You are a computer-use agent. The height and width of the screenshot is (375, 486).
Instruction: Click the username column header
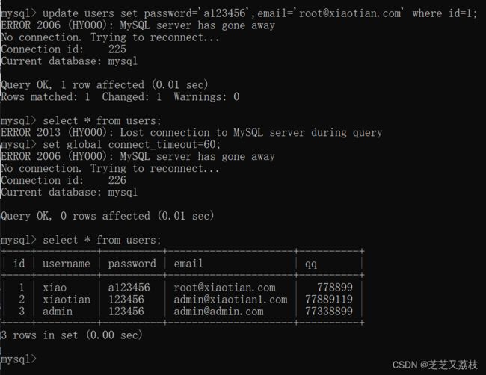coord(67,264)
